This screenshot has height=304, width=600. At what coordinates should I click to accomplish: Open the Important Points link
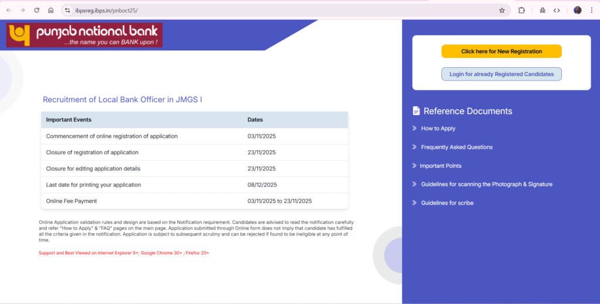pyautogui.click(x=441, y=166)
